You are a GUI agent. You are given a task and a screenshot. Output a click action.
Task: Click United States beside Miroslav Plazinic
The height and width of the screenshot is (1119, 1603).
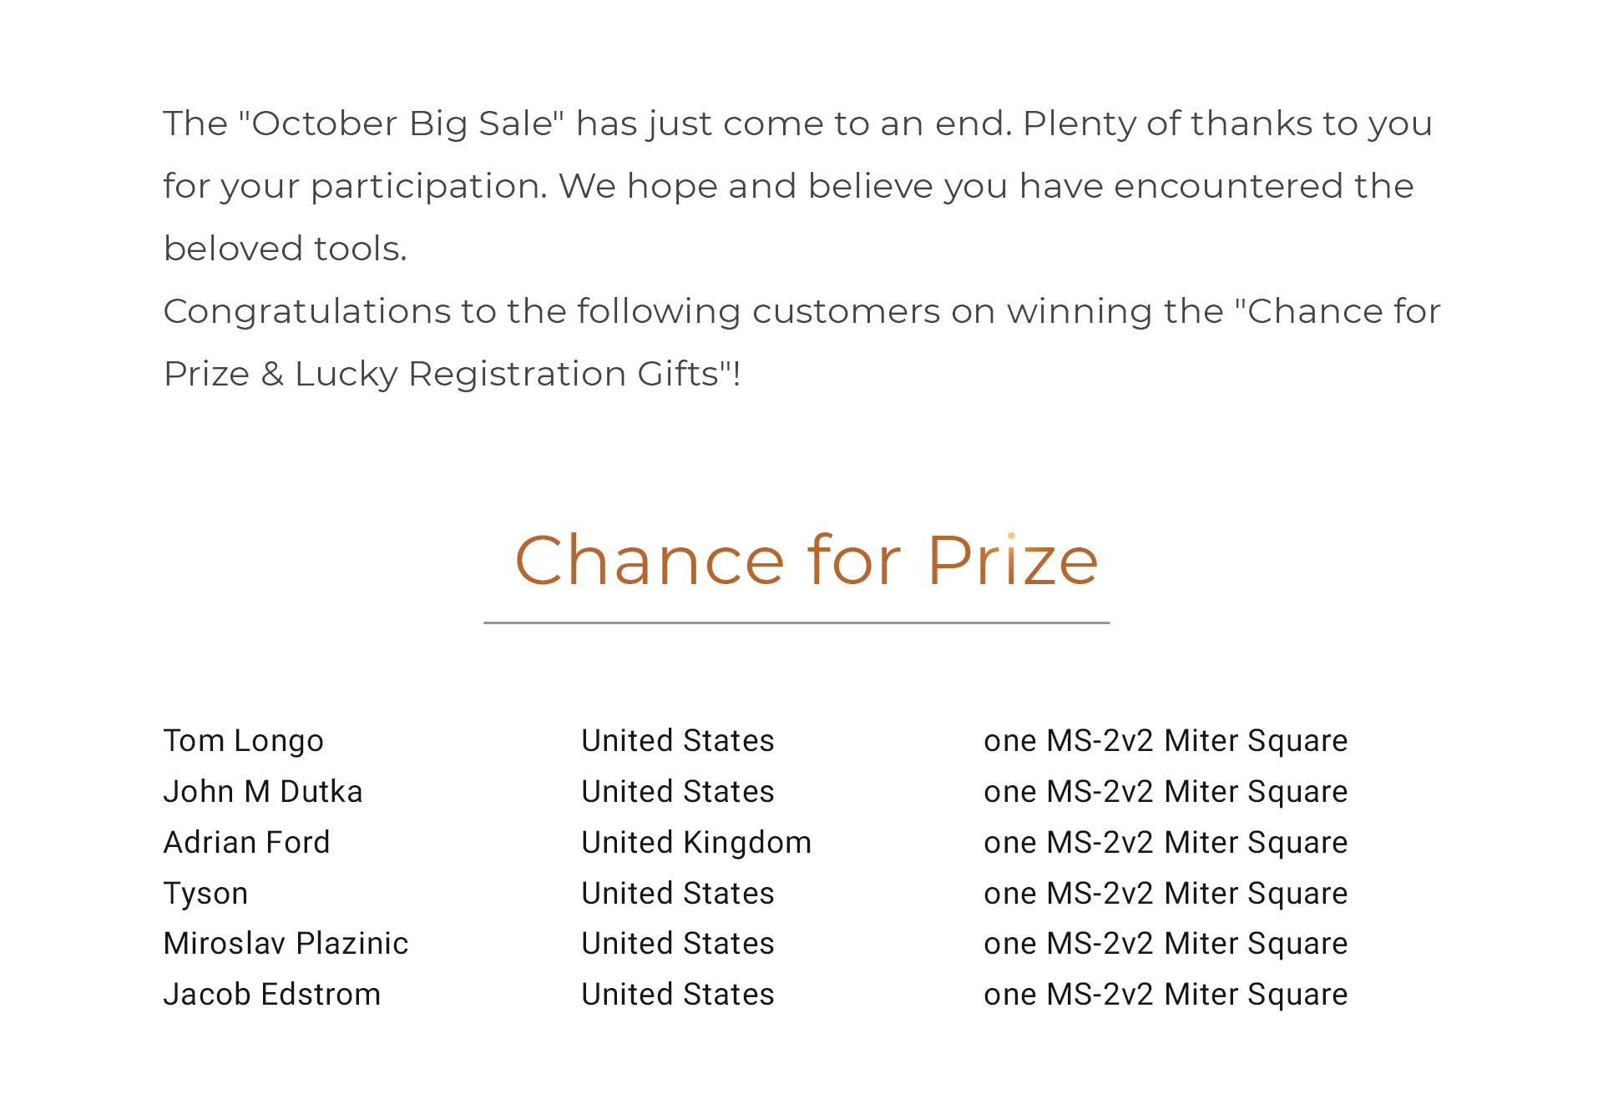678,944
